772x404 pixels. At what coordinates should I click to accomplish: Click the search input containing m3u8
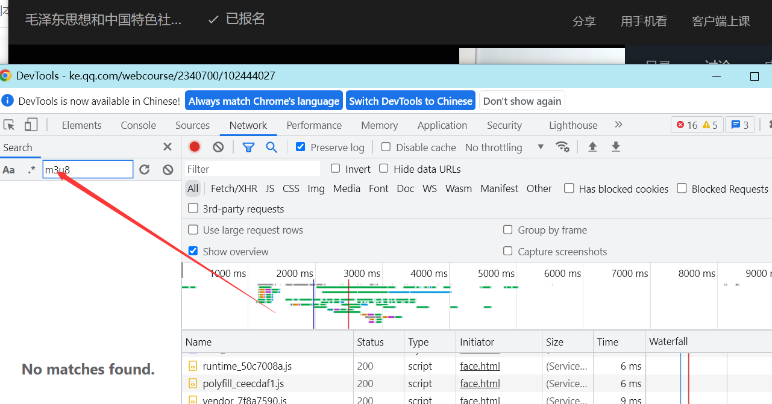pyautogui.click(x=88, y=170)
